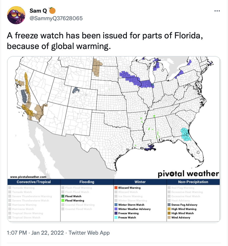Click the High Wind Warning gold swatch

point(169,209)
